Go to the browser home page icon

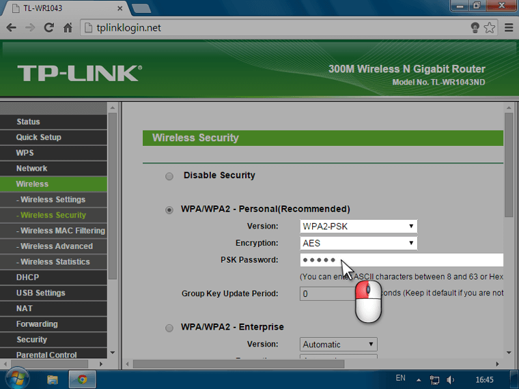click(68, 28)
